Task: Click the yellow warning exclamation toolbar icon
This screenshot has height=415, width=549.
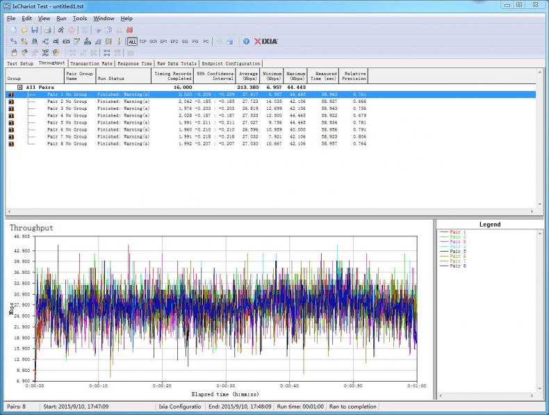Action: [119, 41]
